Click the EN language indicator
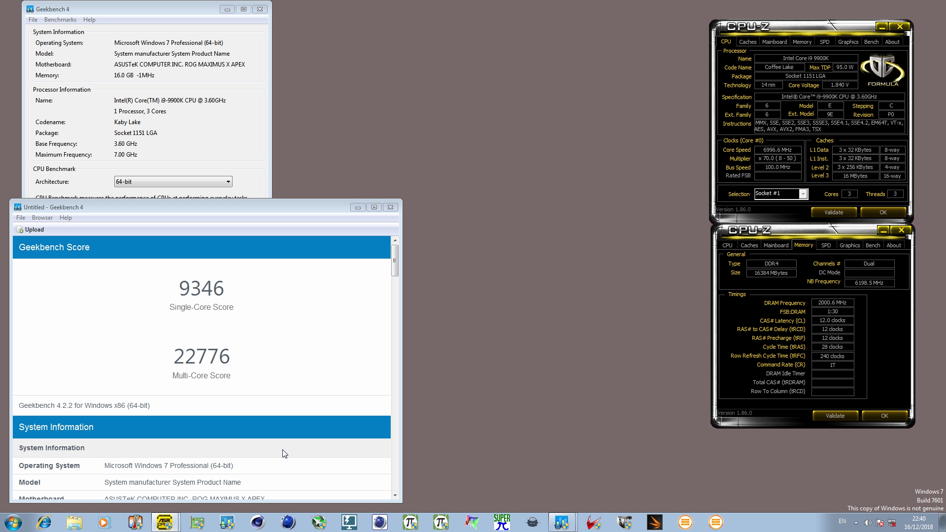 pyautogui.click(x=842, y=521)
